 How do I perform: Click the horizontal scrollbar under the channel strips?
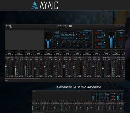pos(22,79)
